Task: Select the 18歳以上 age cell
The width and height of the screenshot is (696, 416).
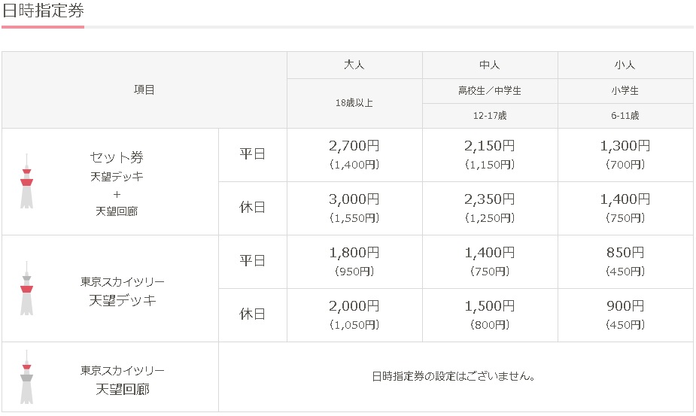Action: click(354, 103)
